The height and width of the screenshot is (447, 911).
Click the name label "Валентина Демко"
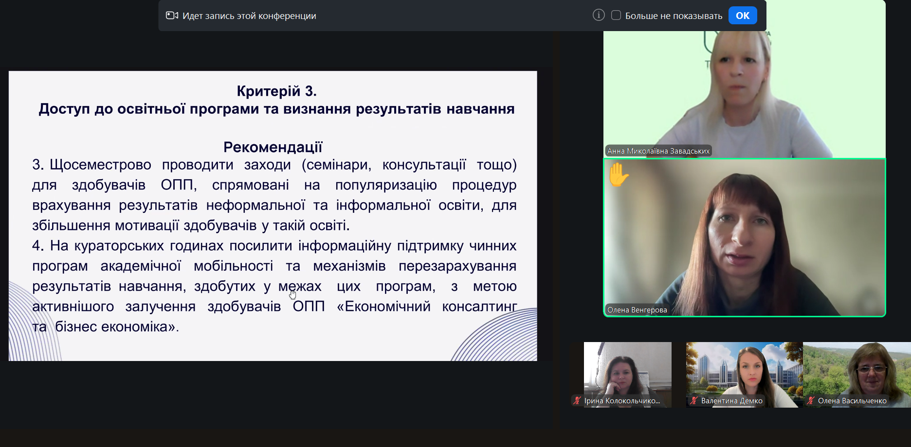click(x=731, y=401)
